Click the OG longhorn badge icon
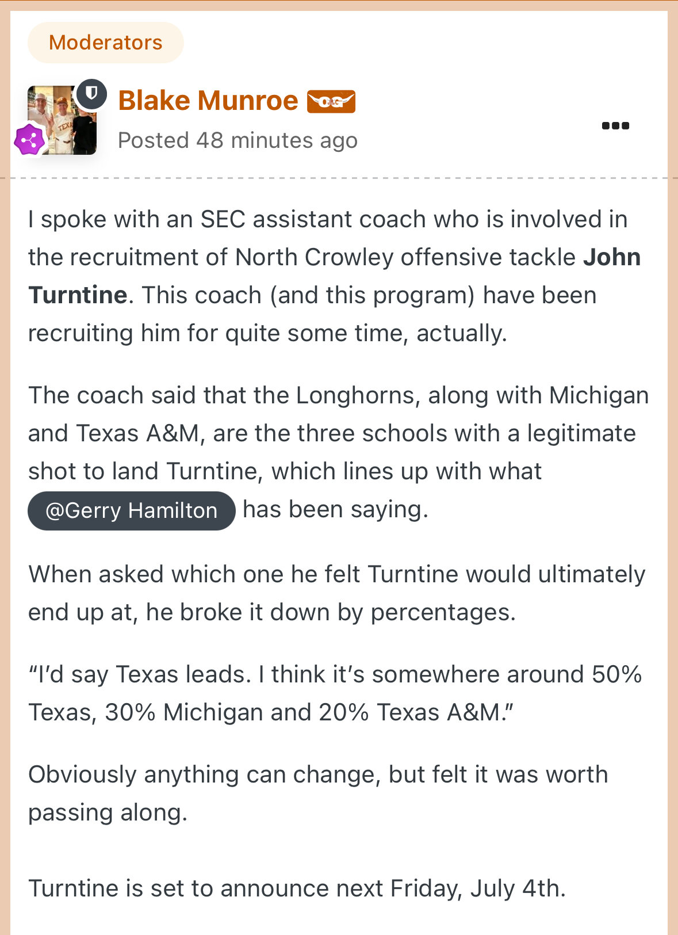The height and width of the screenshot is (935, 678). point(331,102)
